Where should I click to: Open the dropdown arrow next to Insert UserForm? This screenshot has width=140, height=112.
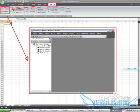[38, 37]
